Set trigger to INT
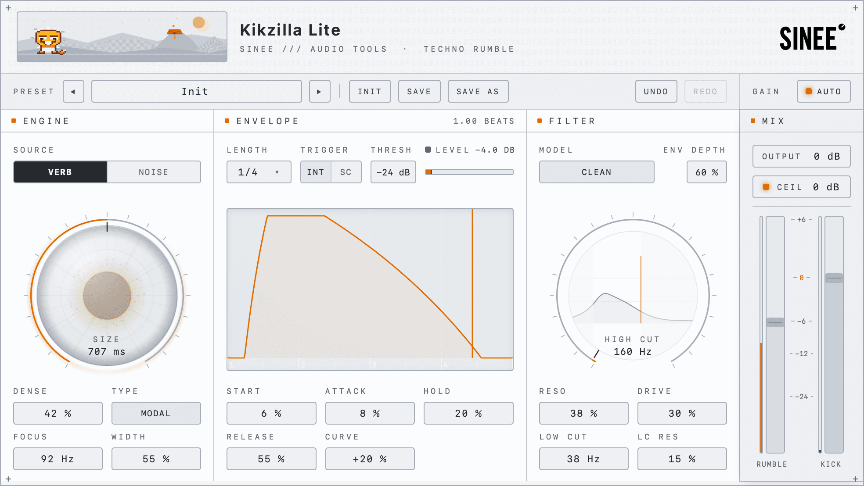The width and height of the screenshot is (864, 486). (x=316, y=172)
